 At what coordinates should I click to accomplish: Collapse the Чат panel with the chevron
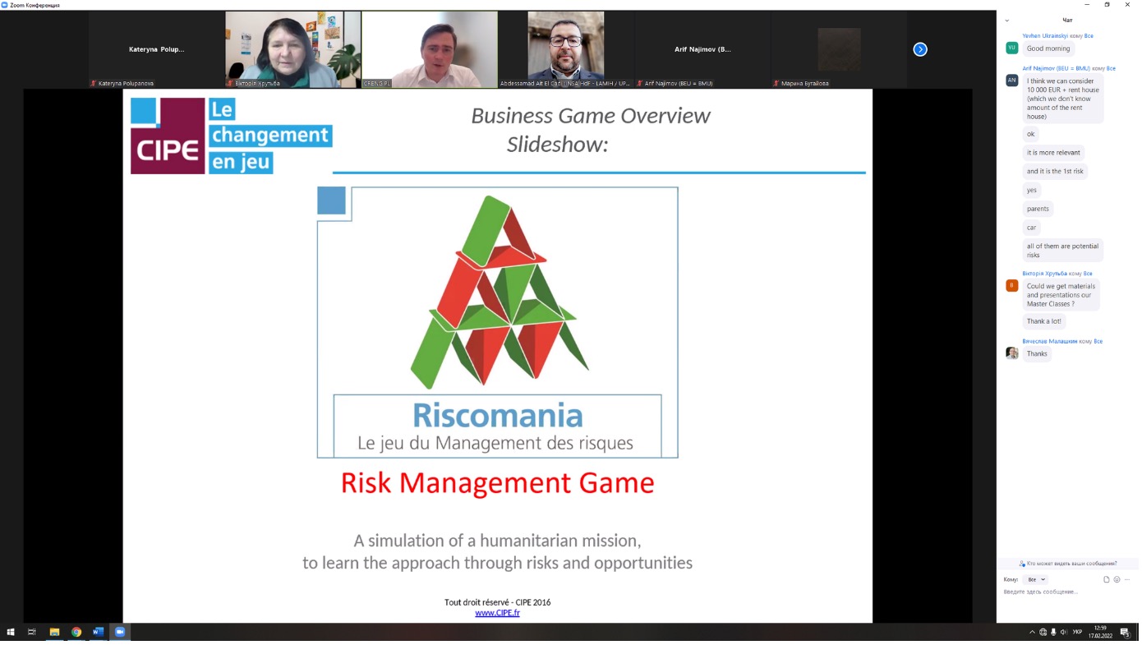pos(1007,21)
